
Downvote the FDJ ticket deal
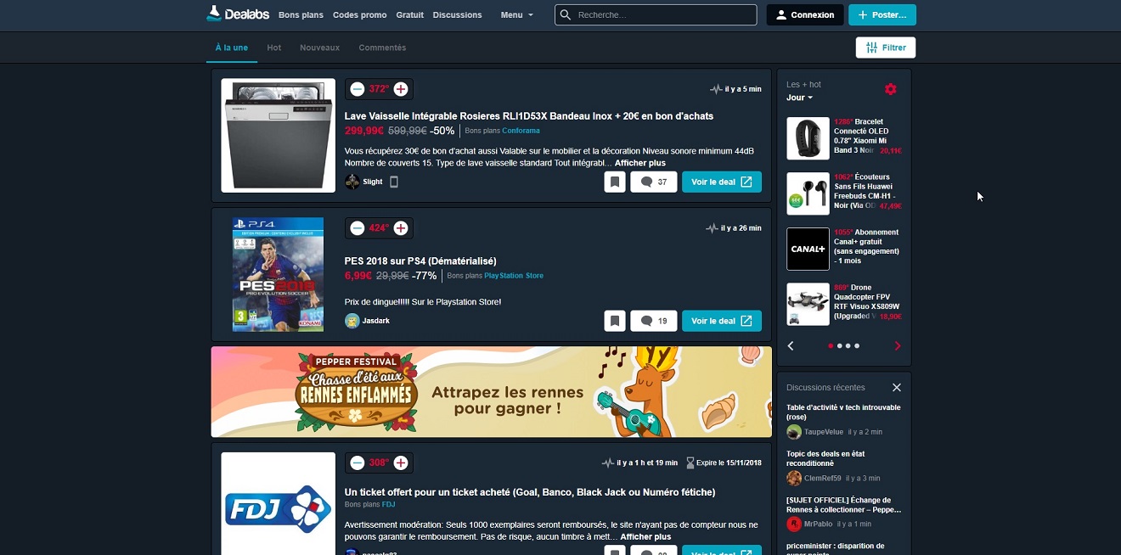click(358, 462)
